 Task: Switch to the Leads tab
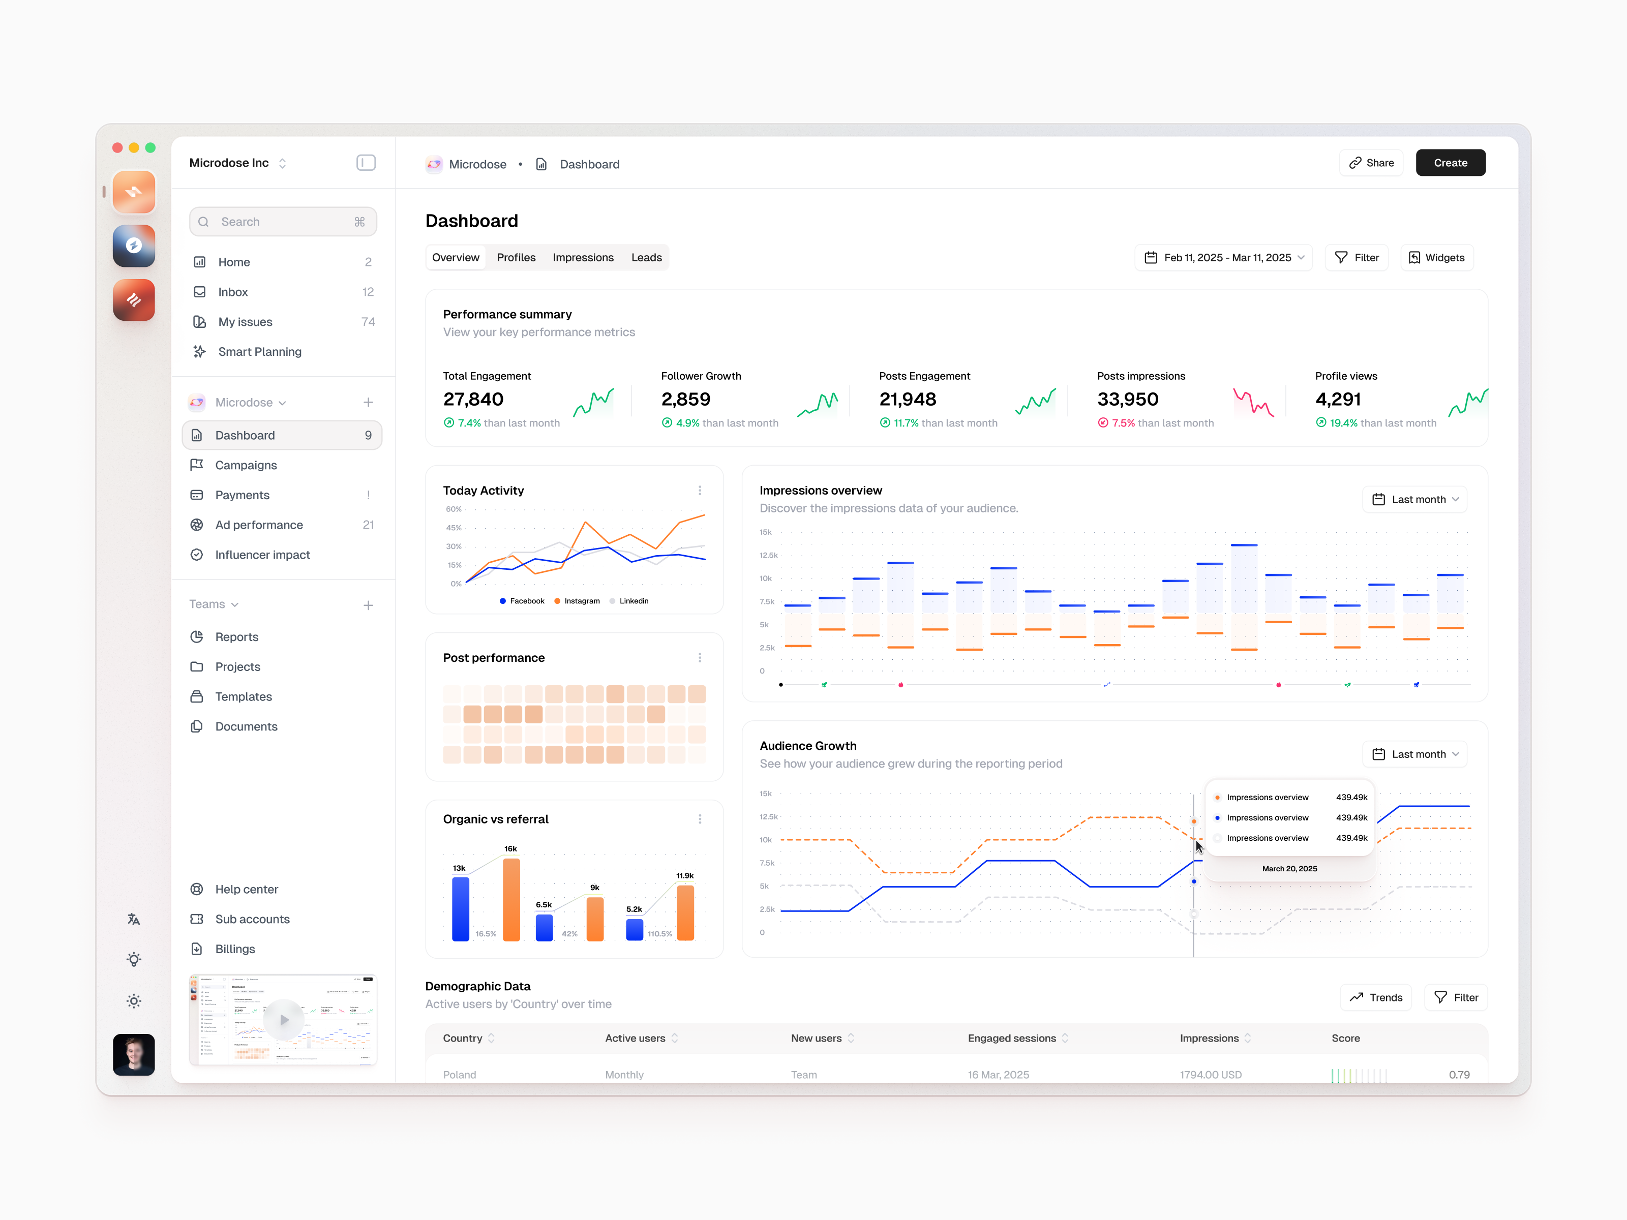646,257
